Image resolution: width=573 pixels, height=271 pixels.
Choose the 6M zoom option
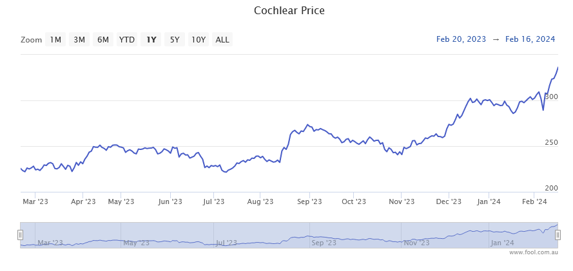(103, 40)
